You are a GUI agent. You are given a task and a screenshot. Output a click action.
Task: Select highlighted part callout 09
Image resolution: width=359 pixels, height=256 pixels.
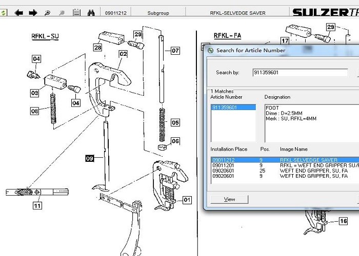[90, 158]
